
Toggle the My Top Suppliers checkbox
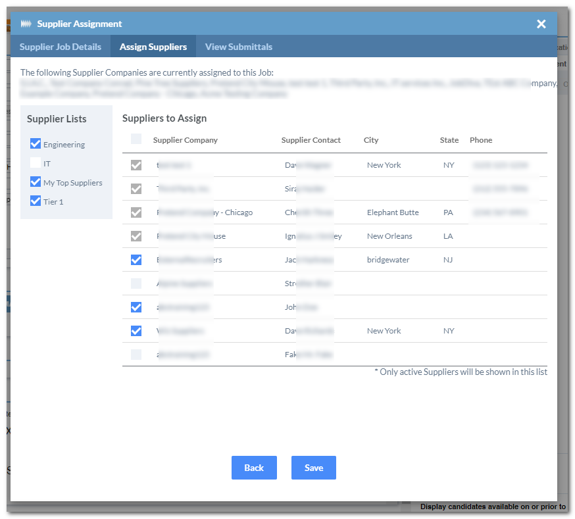(x=36, y=182)
